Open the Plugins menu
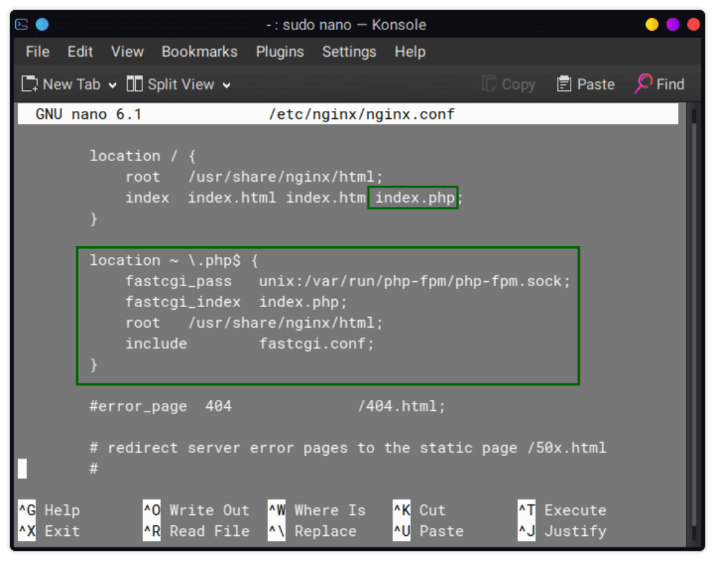 pyautogui.click(x=280, y=52)
